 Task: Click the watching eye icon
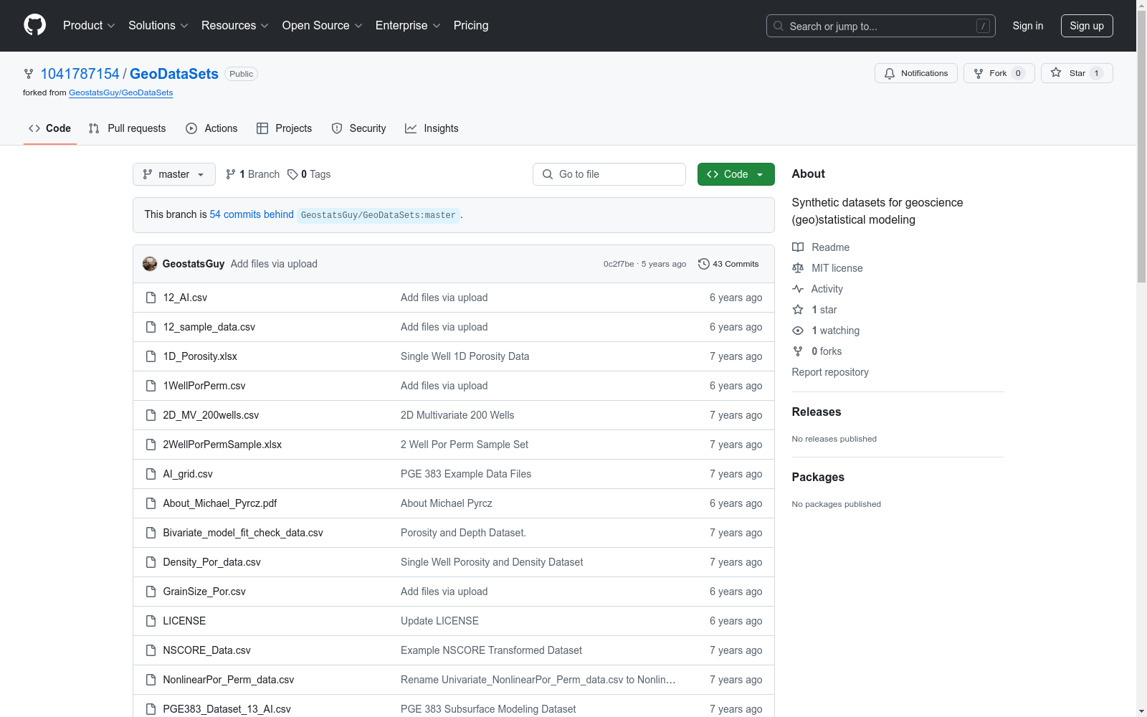coord(798,331)
